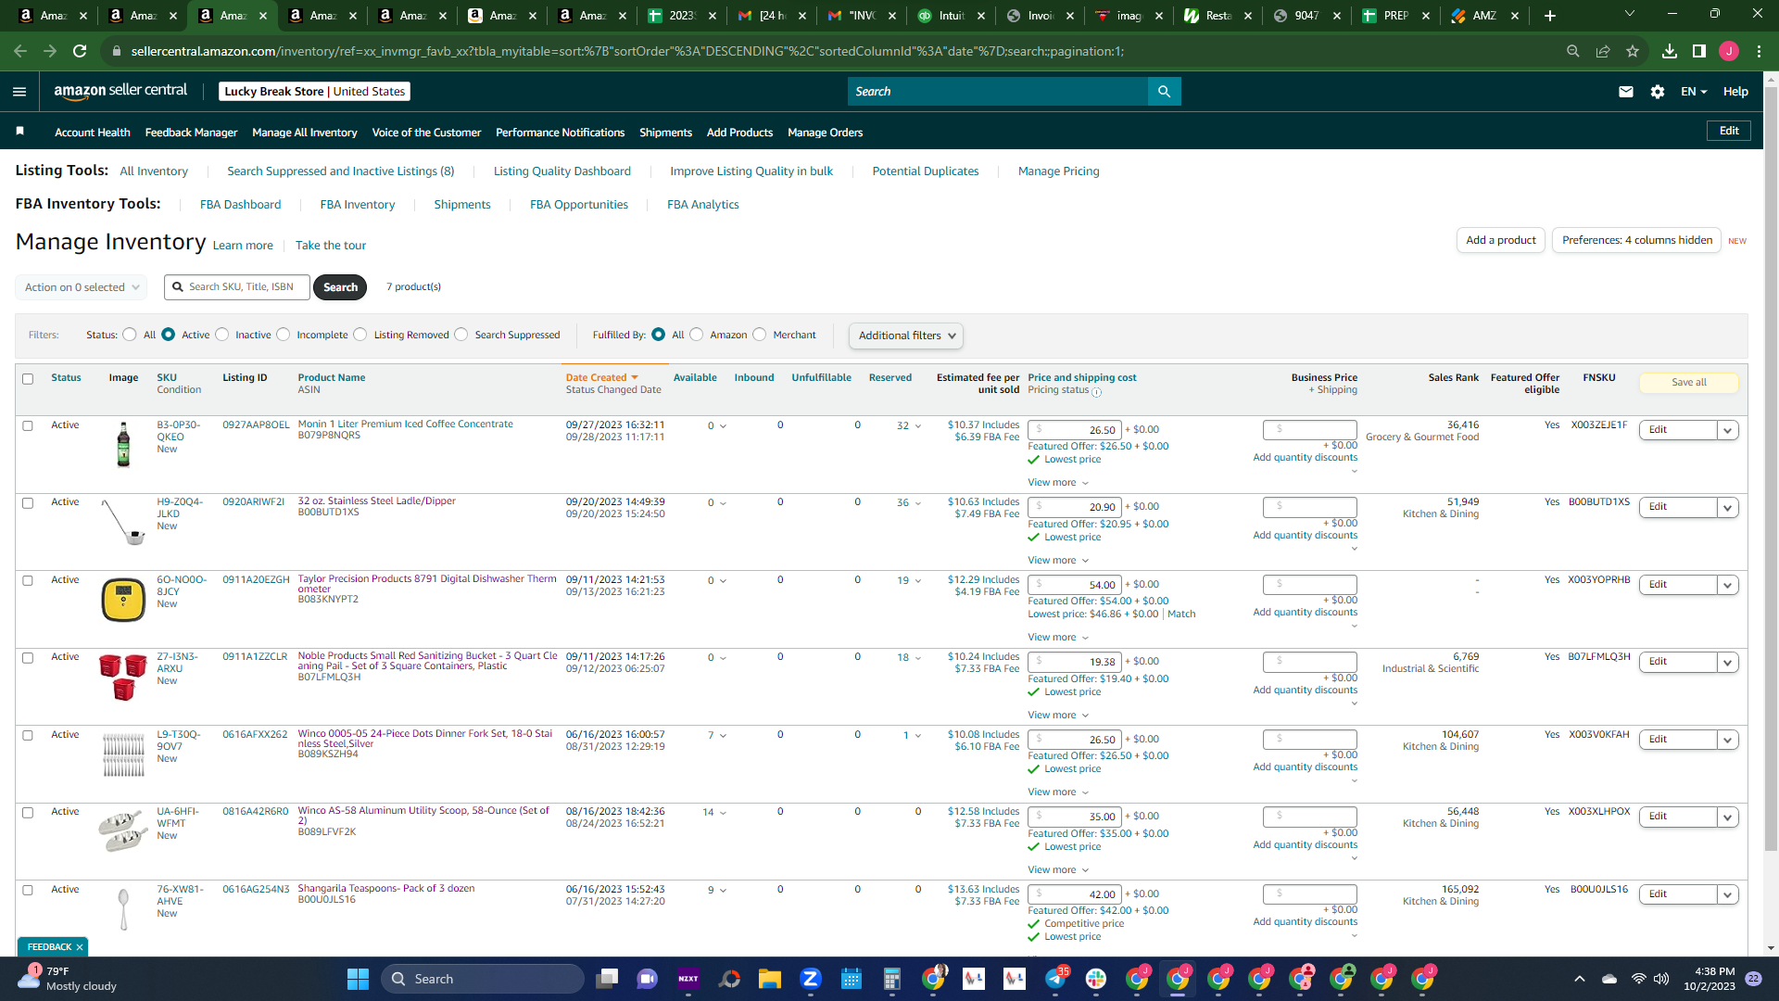Open the hamburger navigation menu
Screen dimensions: 1779x1001
(19, 92)
